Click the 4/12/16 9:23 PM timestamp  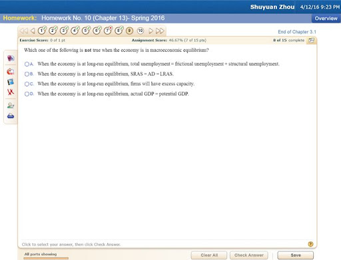pyautogui.click(x=320, y=7)
